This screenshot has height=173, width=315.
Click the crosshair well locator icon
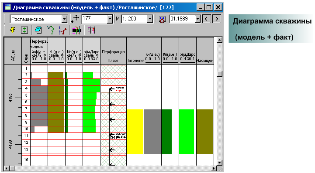[x=75, y=19]
